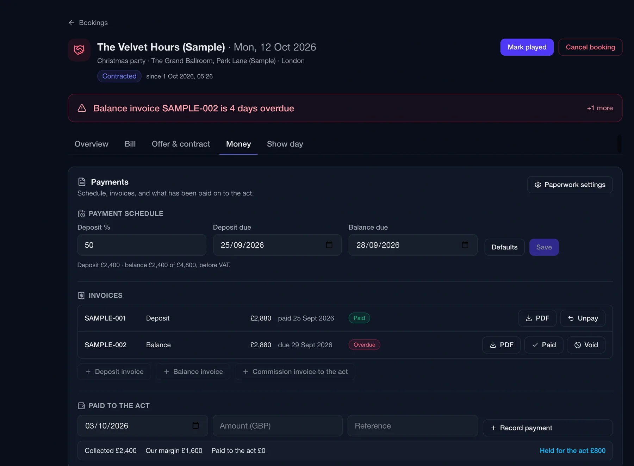
Task: Open the Offer & contract tab
Action: click(181, 144)
